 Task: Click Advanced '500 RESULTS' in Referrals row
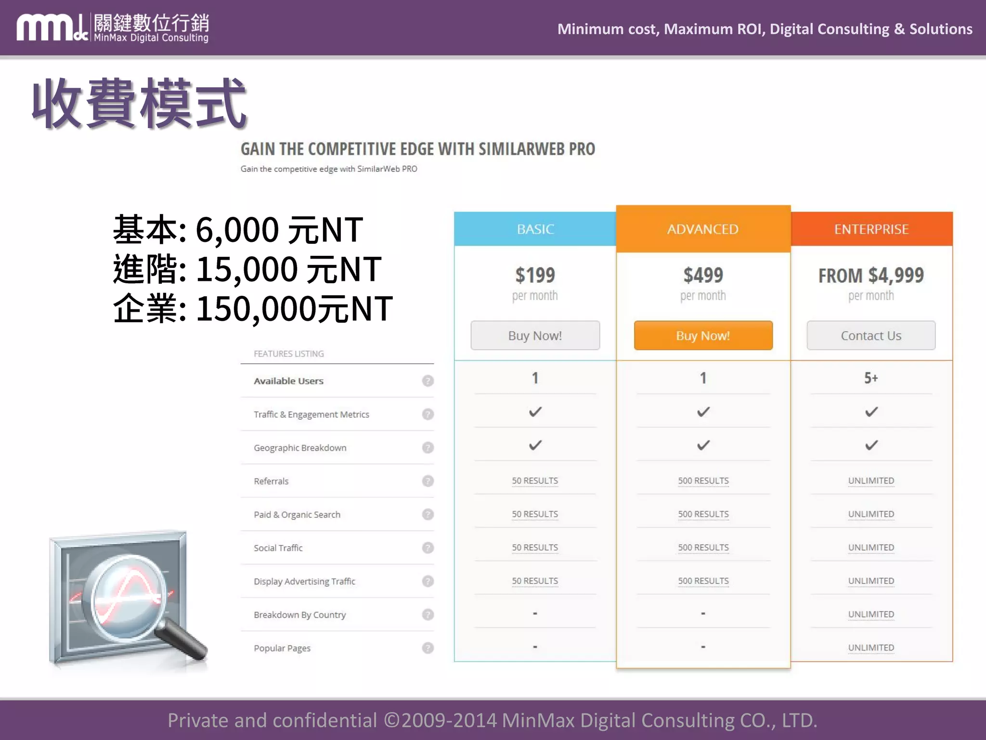(703, 481)
